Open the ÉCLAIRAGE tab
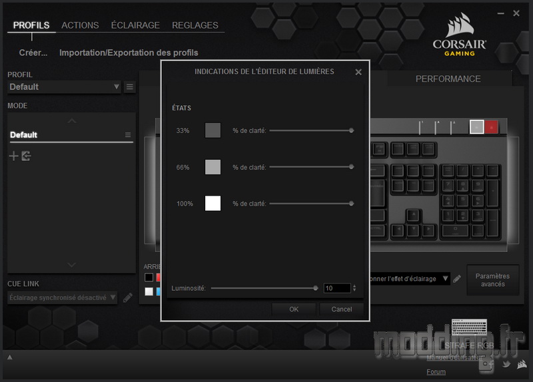 (135, 25)
